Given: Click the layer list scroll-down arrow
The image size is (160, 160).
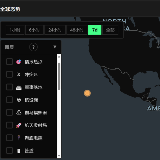Looking at the screenshot, I should [59, 156].
